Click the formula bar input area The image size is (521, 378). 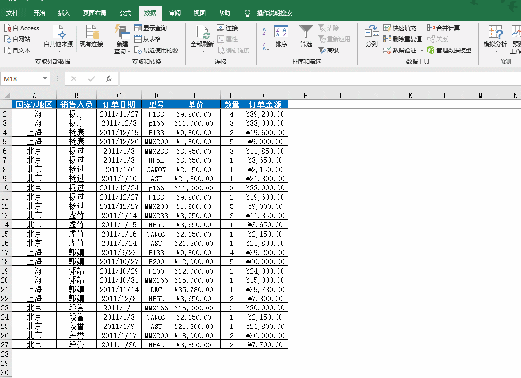(320, 79)
